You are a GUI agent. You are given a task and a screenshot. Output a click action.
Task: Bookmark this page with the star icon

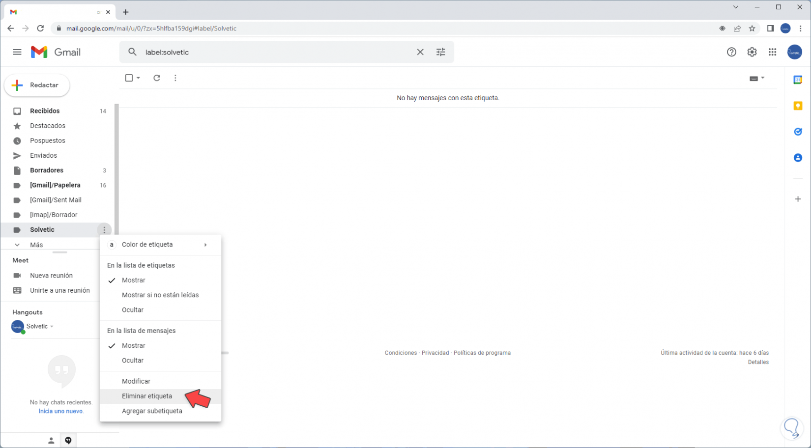752,28
